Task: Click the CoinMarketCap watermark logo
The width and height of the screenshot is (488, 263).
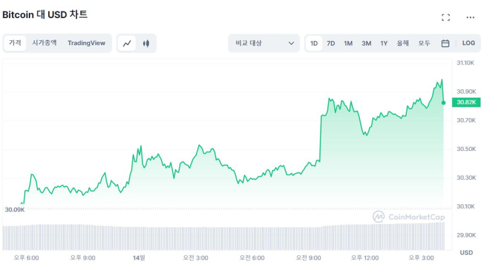Action: click(409, 217)
